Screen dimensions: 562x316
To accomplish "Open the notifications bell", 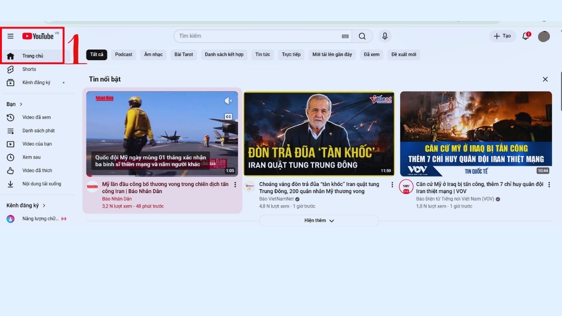I will tap(525, 36).
